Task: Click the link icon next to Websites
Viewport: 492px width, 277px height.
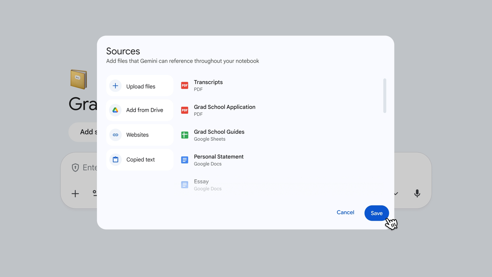Action: click(x=115, y=135)
